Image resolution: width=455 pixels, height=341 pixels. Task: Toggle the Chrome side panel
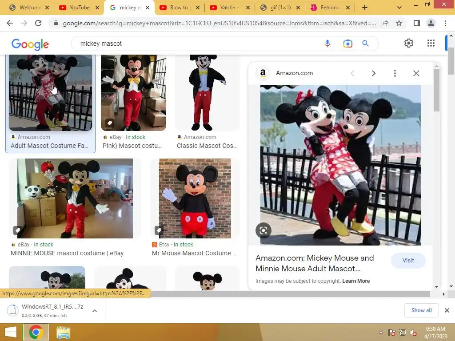click(x=417, y=23)
